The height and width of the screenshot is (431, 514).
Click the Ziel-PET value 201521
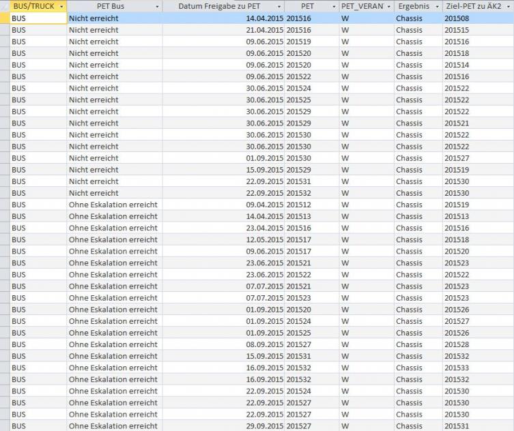tap(457, 123)
